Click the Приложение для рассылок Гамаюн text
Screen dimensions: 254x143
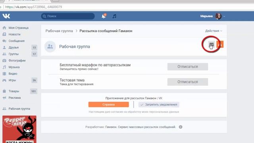pyautogui.click(x=134, y=98)
